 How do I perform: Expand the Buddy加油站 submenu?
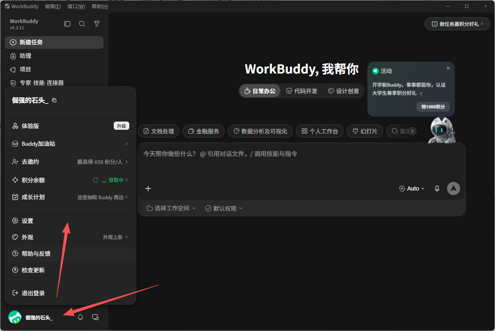[70, 144]
